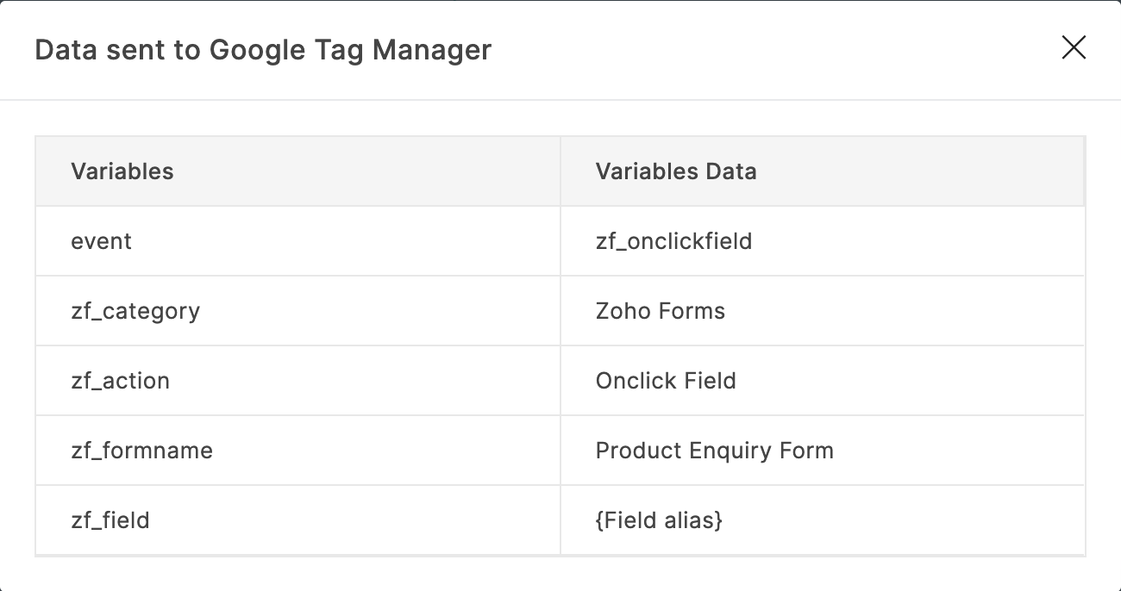Select the "zf_field" variable cell

[x=110, y=520]
